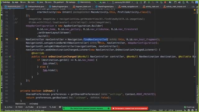
Task: Collapse the code block at line 81
Action: pos(14,50)
